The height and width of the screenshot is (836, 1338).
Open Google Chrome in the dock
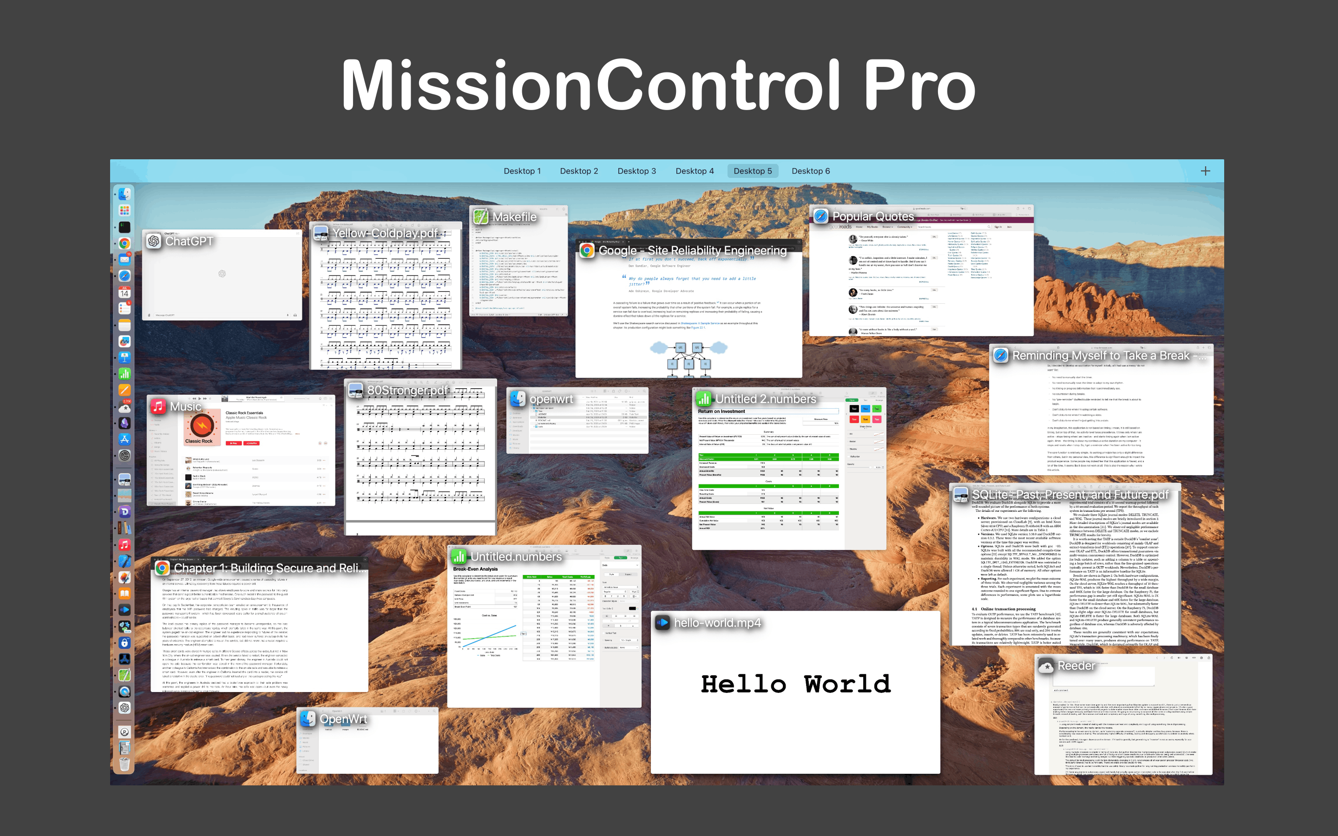click(125, 243)
